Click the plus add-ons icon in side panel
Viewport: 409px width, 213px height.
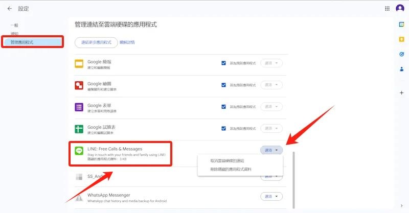click(x=401, y=92)
